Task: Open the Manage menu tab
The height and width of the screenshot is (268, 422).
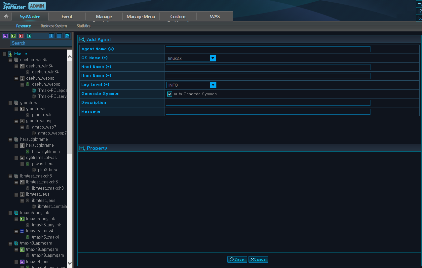Action: point(104,17)
